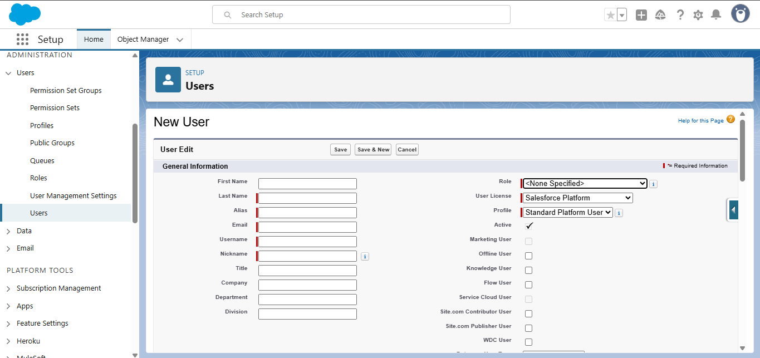Click the Cancel button

point(407,149)
